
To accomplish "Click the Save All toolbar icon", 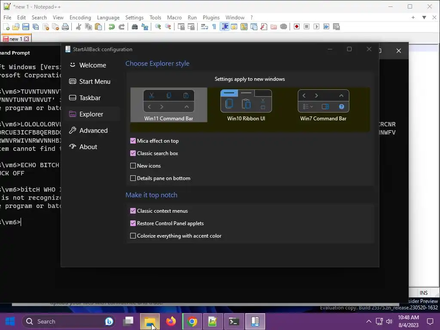I will [x=36, y=27].
